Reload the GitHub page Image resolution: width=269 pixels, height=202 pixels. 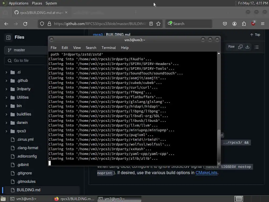(25, 24)
